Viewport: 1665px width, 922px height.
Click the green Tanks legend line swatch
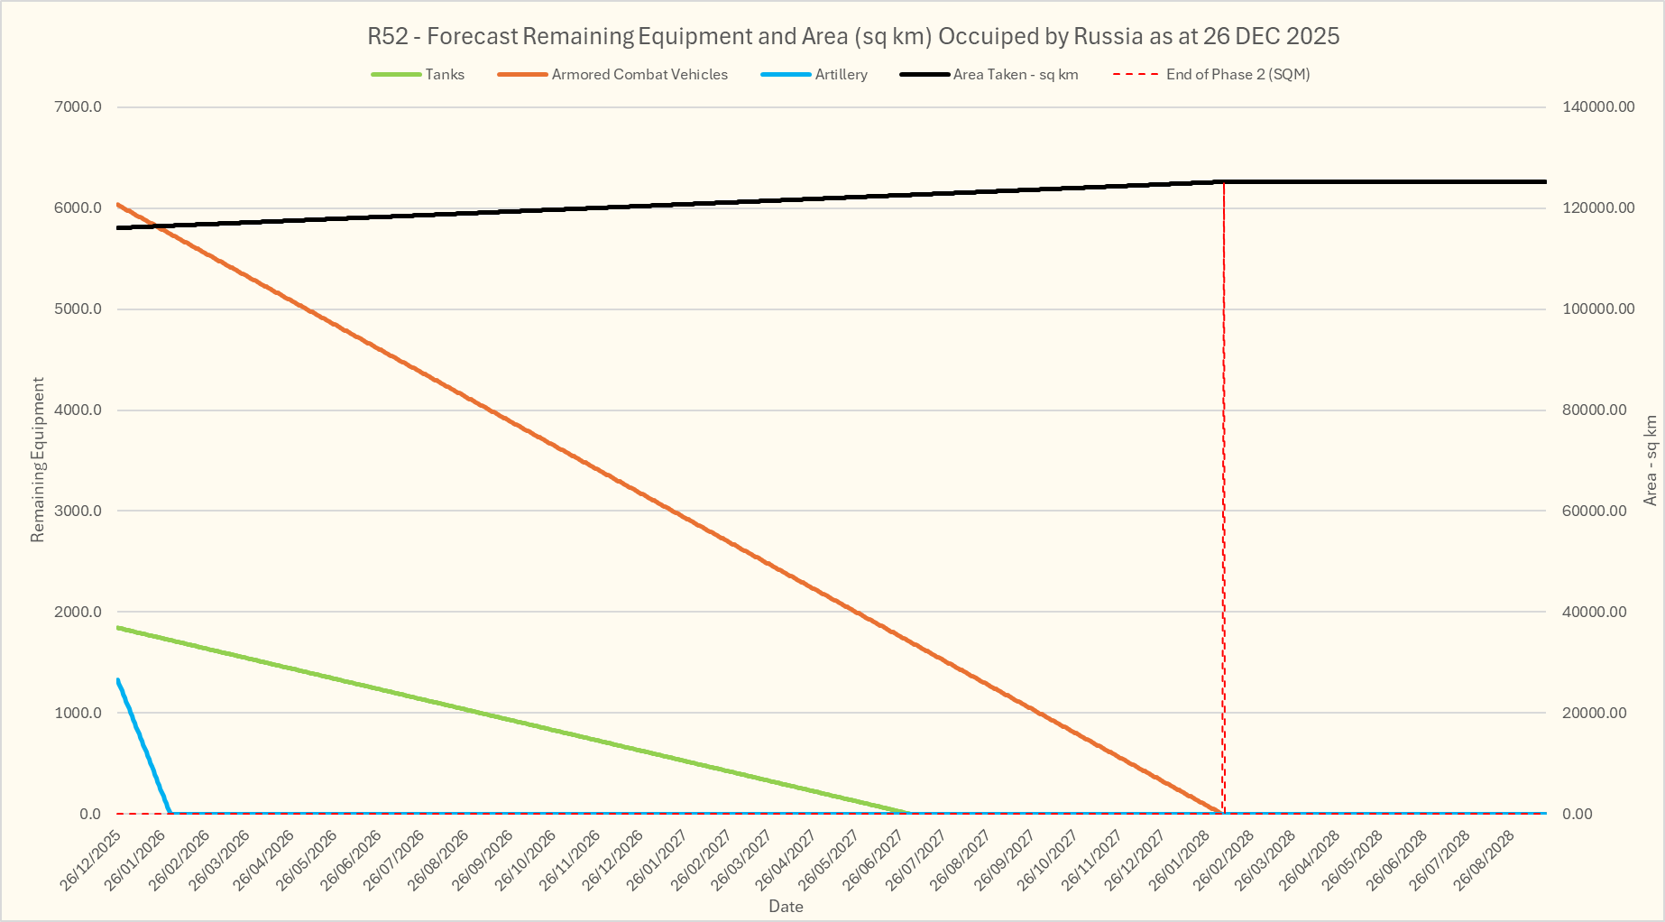tap(396, 75)
